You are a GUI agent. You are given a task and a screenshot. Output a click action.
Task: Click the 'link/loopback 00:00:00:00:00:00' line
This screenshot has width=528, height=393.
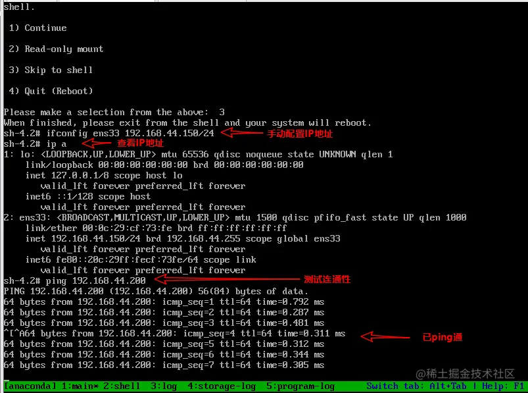point(164,165)
